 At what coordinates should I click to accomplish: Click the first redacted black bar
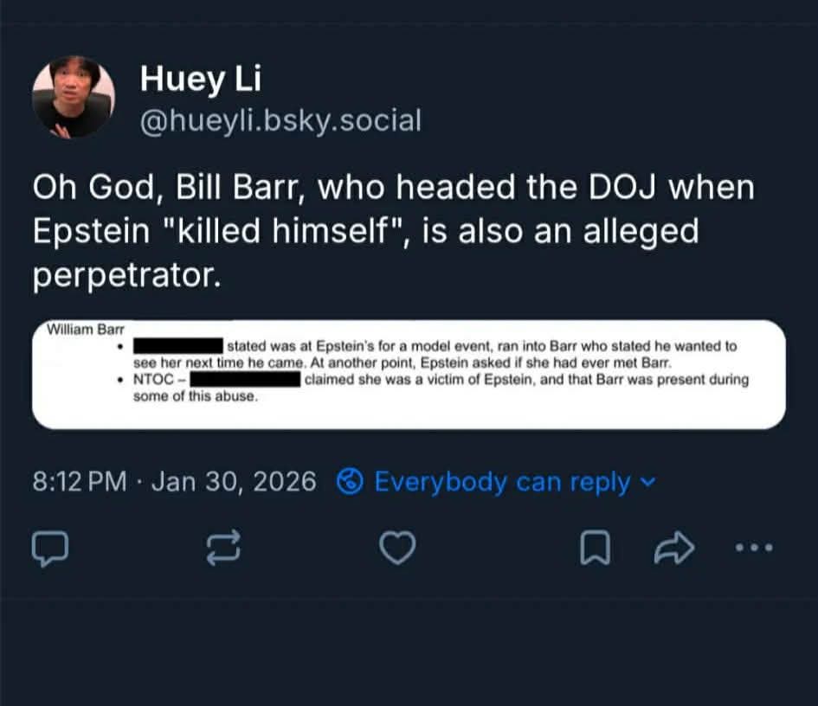pyautogui.click(x=177, y=346)
